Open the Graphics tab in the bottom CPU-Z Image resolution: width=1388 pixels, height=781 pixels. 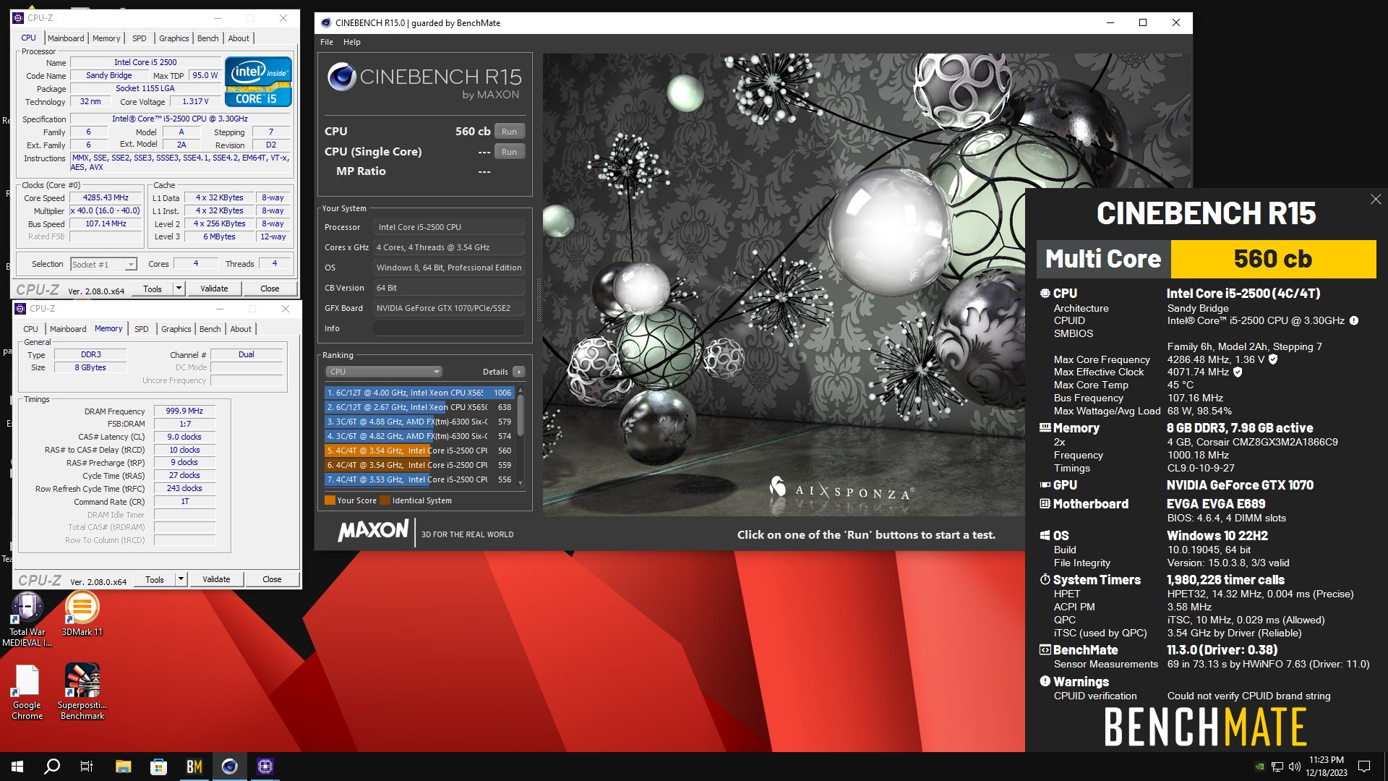point(176,329)
